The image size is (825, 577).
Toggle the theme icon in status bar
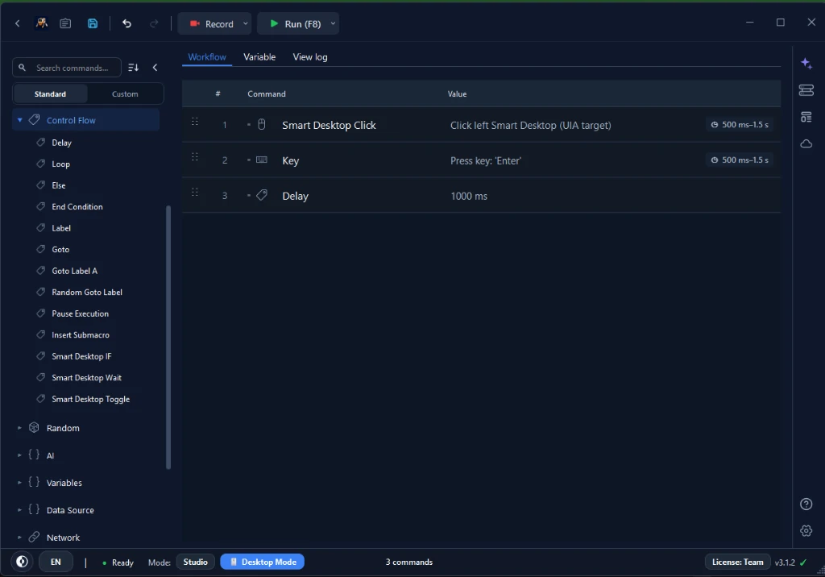pyautogui.click(x=22, y=562)
